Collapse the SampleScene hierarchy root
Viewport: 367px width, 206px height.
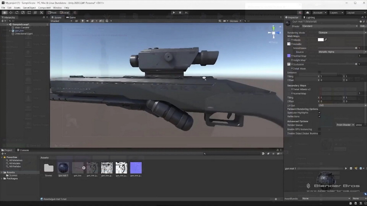coord(7,24)
